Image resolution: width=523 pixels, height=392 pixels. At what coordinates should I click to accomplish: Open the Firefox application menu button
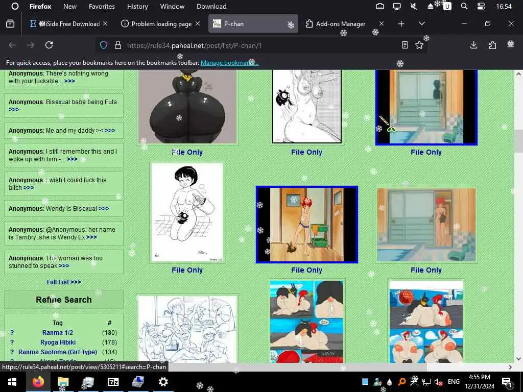tap(511, 44)
